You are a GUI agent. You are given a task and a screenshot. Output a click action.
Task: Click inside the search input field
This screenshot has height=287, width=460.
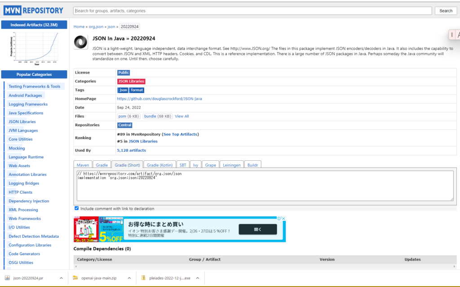[x=252, y=10]
